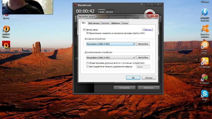Switch to the Эффекты tab

(x=116, y=23)
